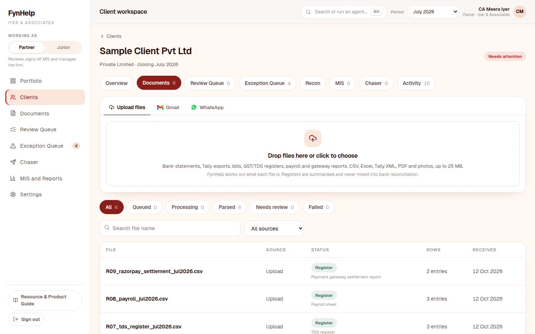Viewport: 535px width, 334px height.
Task: Click the Search file name field
Action: click(x=170, y=228)
